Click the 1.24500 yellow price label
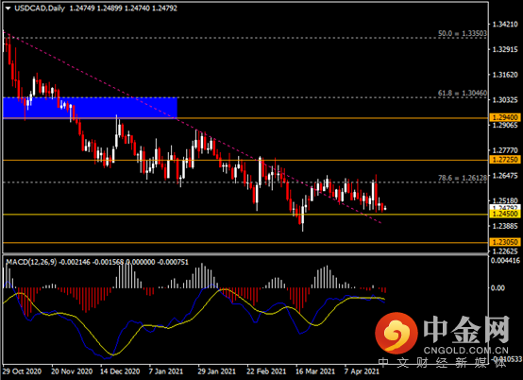Image resolution: width=523 pixels, height=380 pixels. pos(505,214)
